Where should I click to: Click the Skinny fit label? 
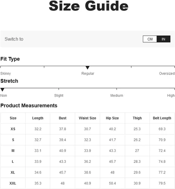[x=6, y=73]
